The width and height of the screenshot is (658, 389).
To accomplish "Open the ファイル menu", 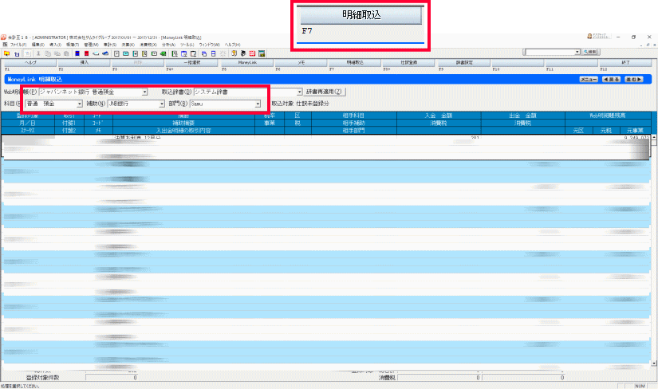I will coord(17,45).
